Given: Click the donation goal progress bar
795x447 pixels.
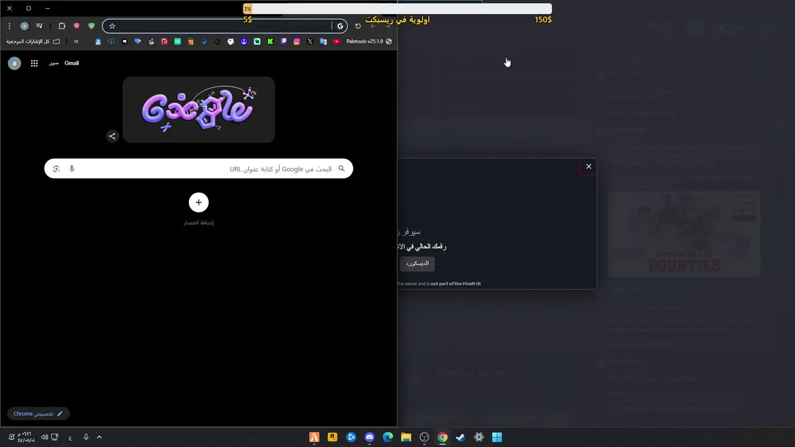Looking at the screenshot, I should pyautogui.click(x=397, y=9).
